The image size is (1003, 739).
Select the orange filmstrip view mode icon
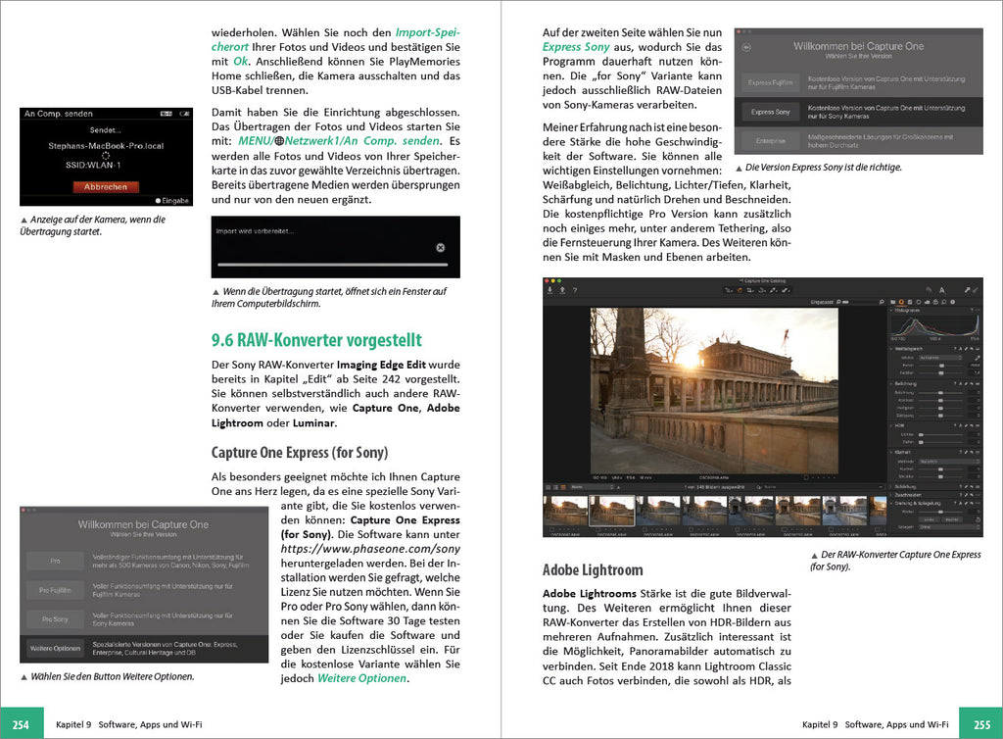point(563,486)
